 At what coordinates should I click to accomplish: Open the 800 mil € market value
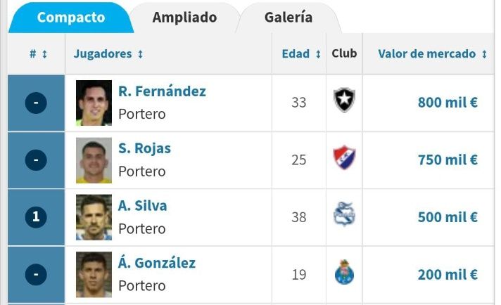pos(448,103)
